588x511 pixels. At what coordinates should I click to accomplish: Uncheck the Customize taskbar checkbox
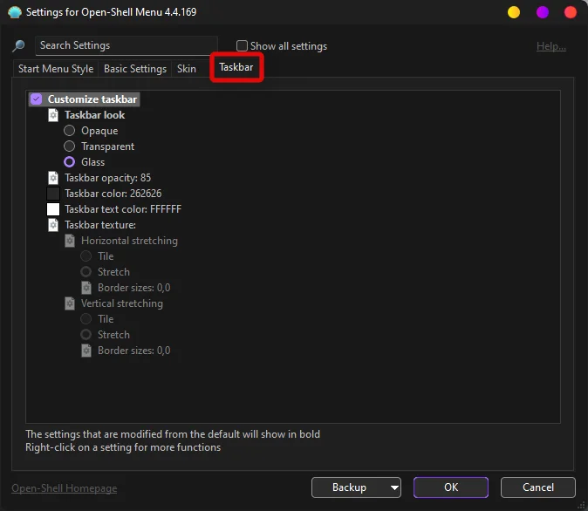(37, 99)
